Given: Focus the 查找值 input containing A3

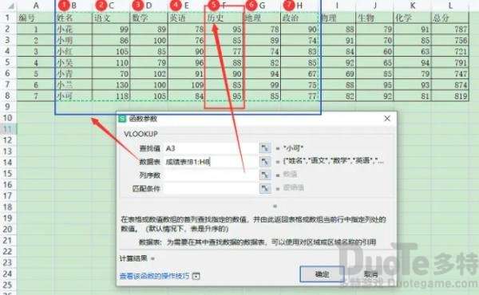Looking at the screenshot, I should pos(210,148).
